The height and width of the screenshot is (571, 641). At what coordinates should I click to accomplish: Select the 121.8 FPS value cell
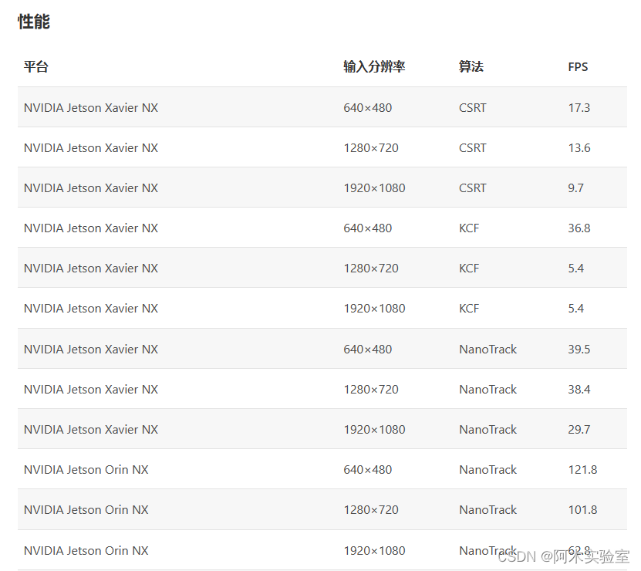click(x=582, y=470)
